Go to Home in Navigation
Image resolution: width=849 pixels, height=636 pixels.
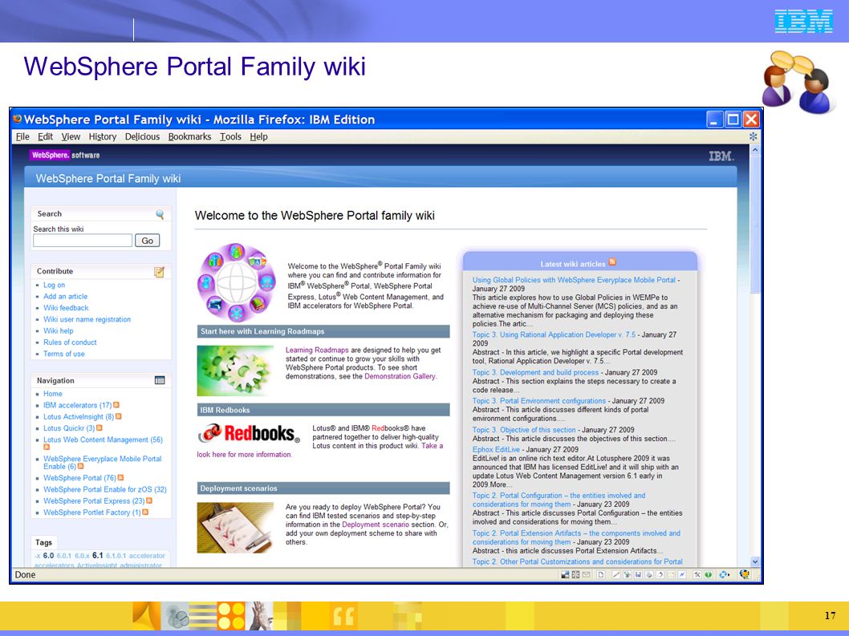pyautogui.click(x=53, y=394)
